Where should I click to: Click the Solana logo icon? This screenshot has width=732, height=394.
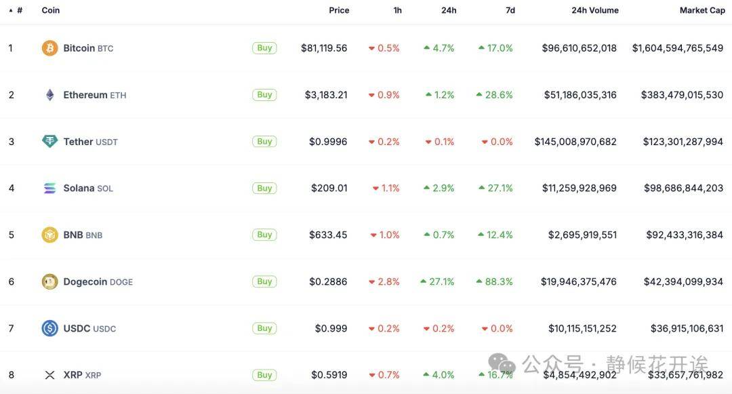[50, 188]
